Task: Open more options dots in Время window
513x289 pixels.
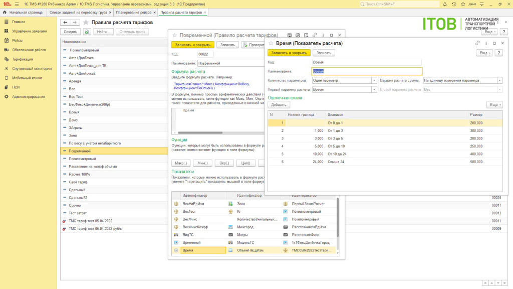Action: [x=486, y=43]
